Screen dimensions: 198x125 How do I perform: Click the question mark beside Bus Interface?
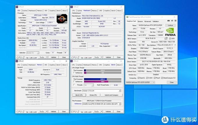(x=175, y=45)
